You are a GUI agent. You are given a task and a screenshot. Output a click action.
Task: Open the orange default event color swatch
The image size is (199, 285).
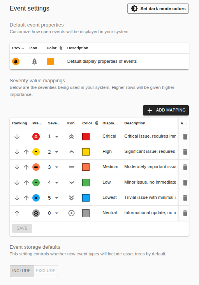pyautogui.click(x=51, y=62)
